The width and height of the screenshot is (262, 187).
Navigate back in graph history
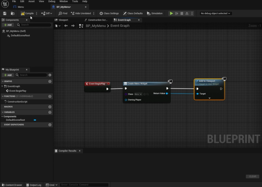tap(66, 26)
